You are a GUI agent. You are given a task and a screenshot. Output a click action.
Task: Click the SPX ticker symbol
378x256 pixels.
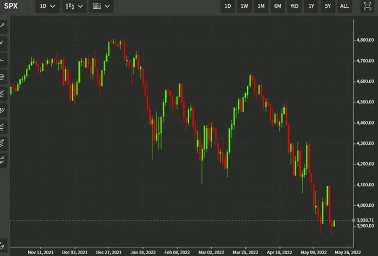[11, 6]
